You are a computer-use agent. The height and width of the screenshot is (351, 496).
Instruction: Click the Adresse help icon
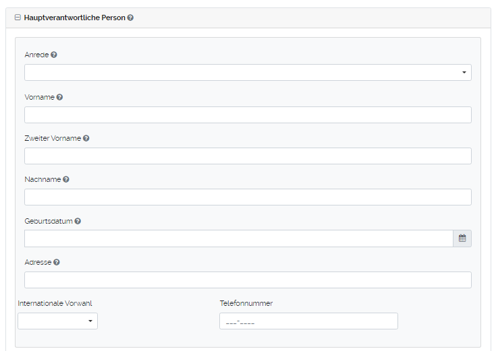click(x=57, y=262)
